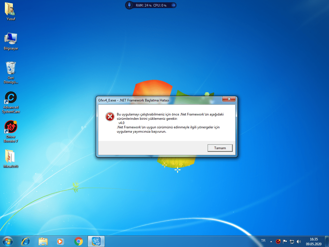Select the Geri Dönüşüm recycle bin icon
Image resolution: width=329 pixels, height=247 pixels.
pyautogui.click(x=11, y=72)
